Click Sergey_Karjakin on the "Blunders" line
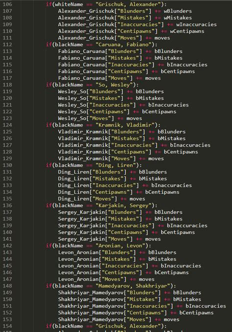The height and width of the screenshot is (332, 232). tap(81, 212)
